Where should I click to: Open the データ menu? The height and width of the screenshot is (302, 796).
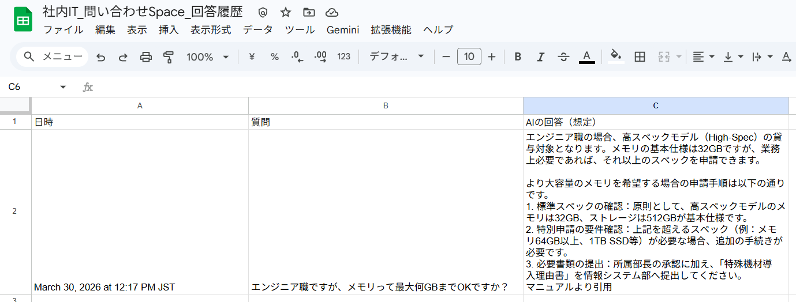258,30
